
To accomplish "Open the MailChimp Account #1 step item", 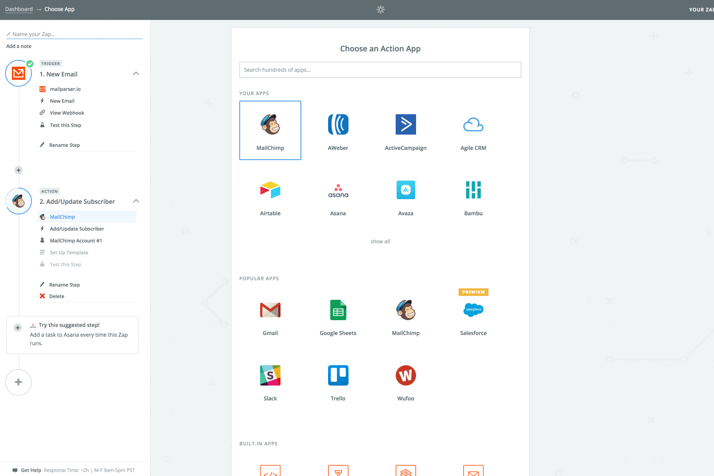I will (76, 241).
